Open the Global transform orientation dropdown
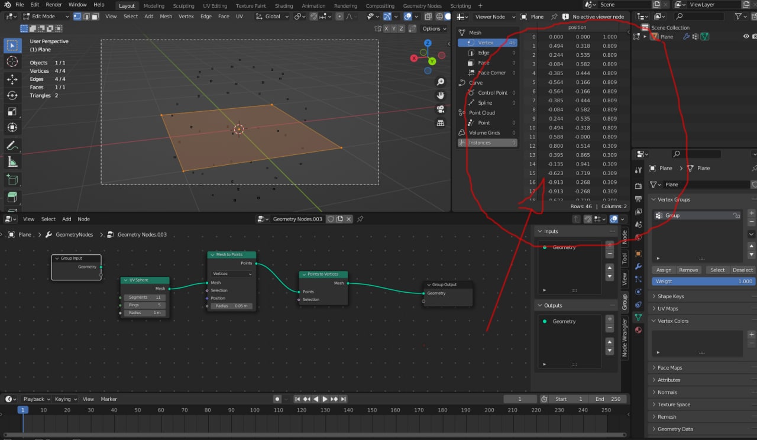 pyautogui.click(x=273, y=17)
